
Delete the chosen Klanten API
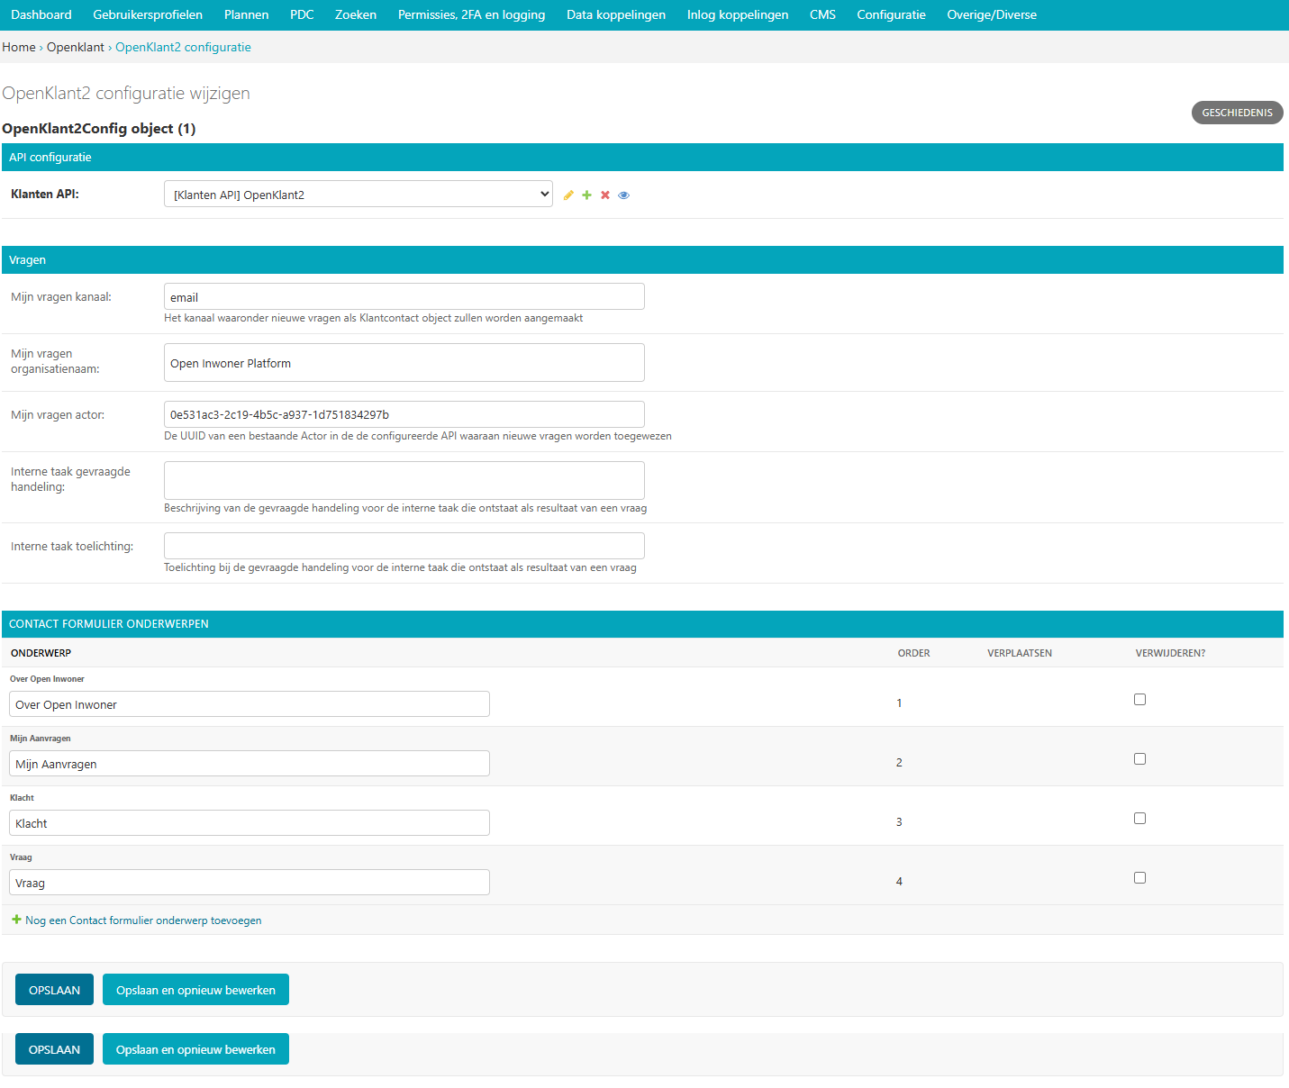[604, 195]
